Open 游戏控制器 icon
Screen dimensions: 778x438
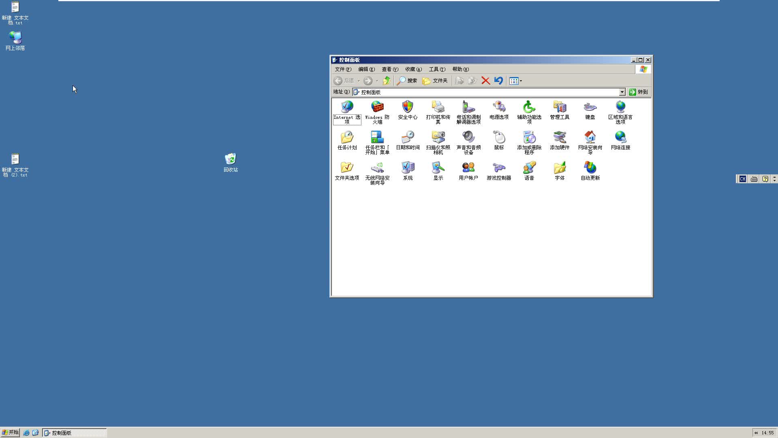[499, 171]
